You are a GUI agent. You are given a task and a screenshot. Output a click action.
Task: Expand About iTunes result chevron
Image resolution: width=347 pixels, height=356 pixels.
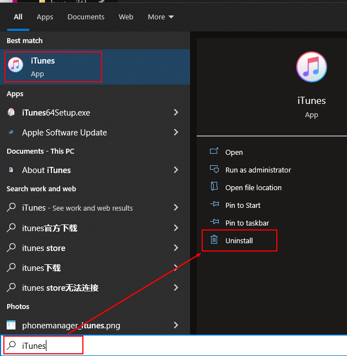pos(176,170)
